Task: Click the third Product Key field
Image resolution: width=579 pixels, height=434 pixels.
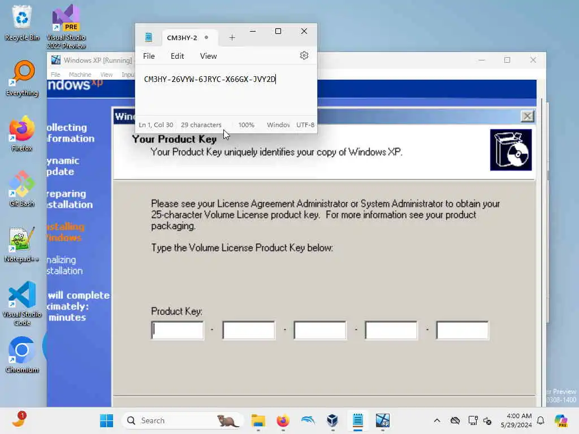Action: pyautogui.click(x=320, y=330)
